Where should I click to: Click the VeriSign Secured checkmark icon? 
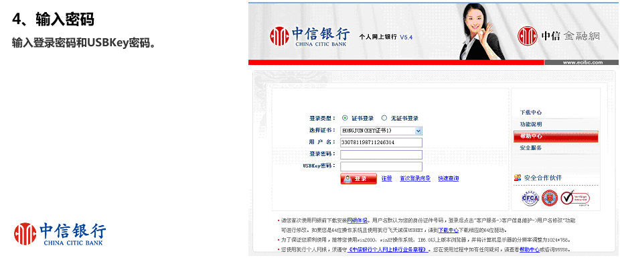tap(575, 198)
